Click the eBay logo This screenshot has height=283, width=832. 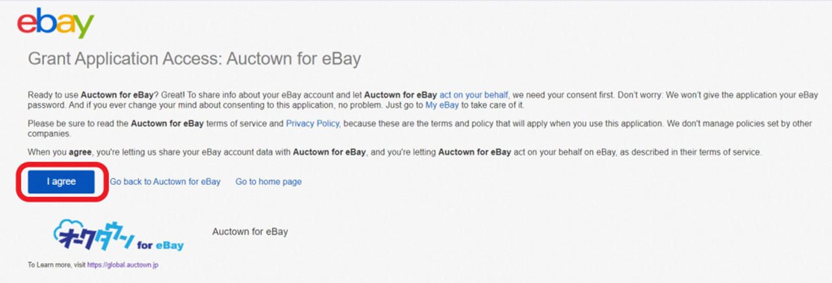(56, 23)
